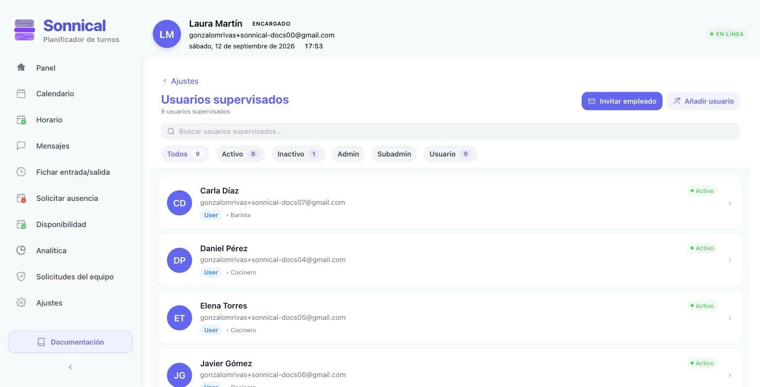Viewport: 760px width, 387px height.
Task: Open Calendario in the sidebar
Action: (x=55, y=93)
